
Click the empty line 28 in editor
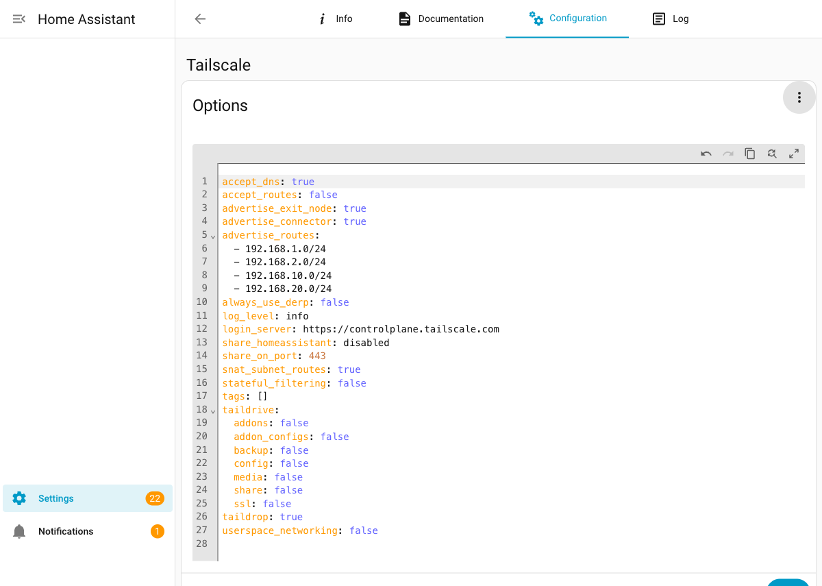click(512, 544)
